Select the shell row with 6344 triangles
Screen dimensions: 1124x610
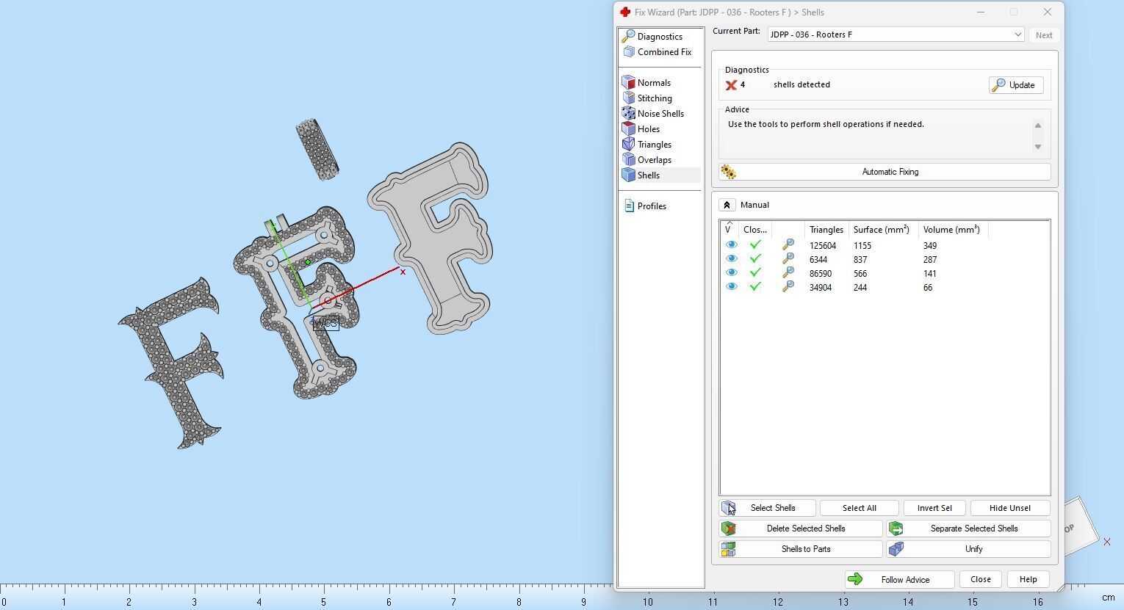(885, 259)
